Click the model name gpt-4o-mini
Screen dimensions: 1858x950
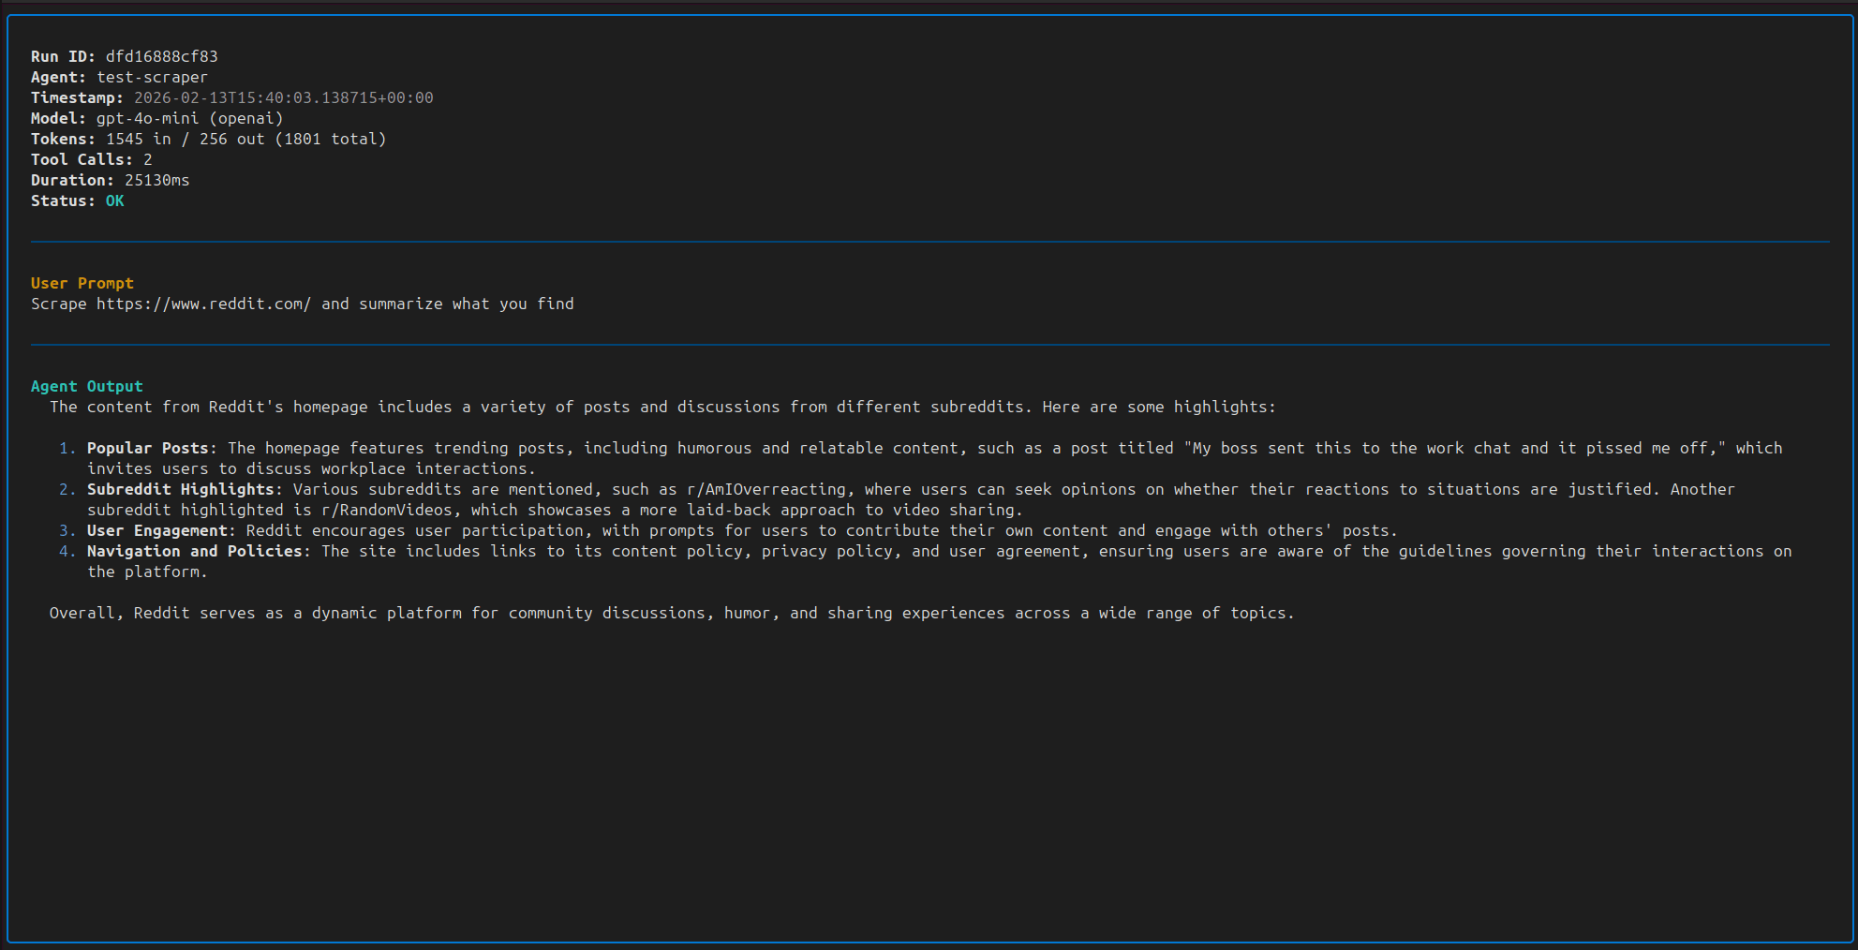tap(147, 118)
